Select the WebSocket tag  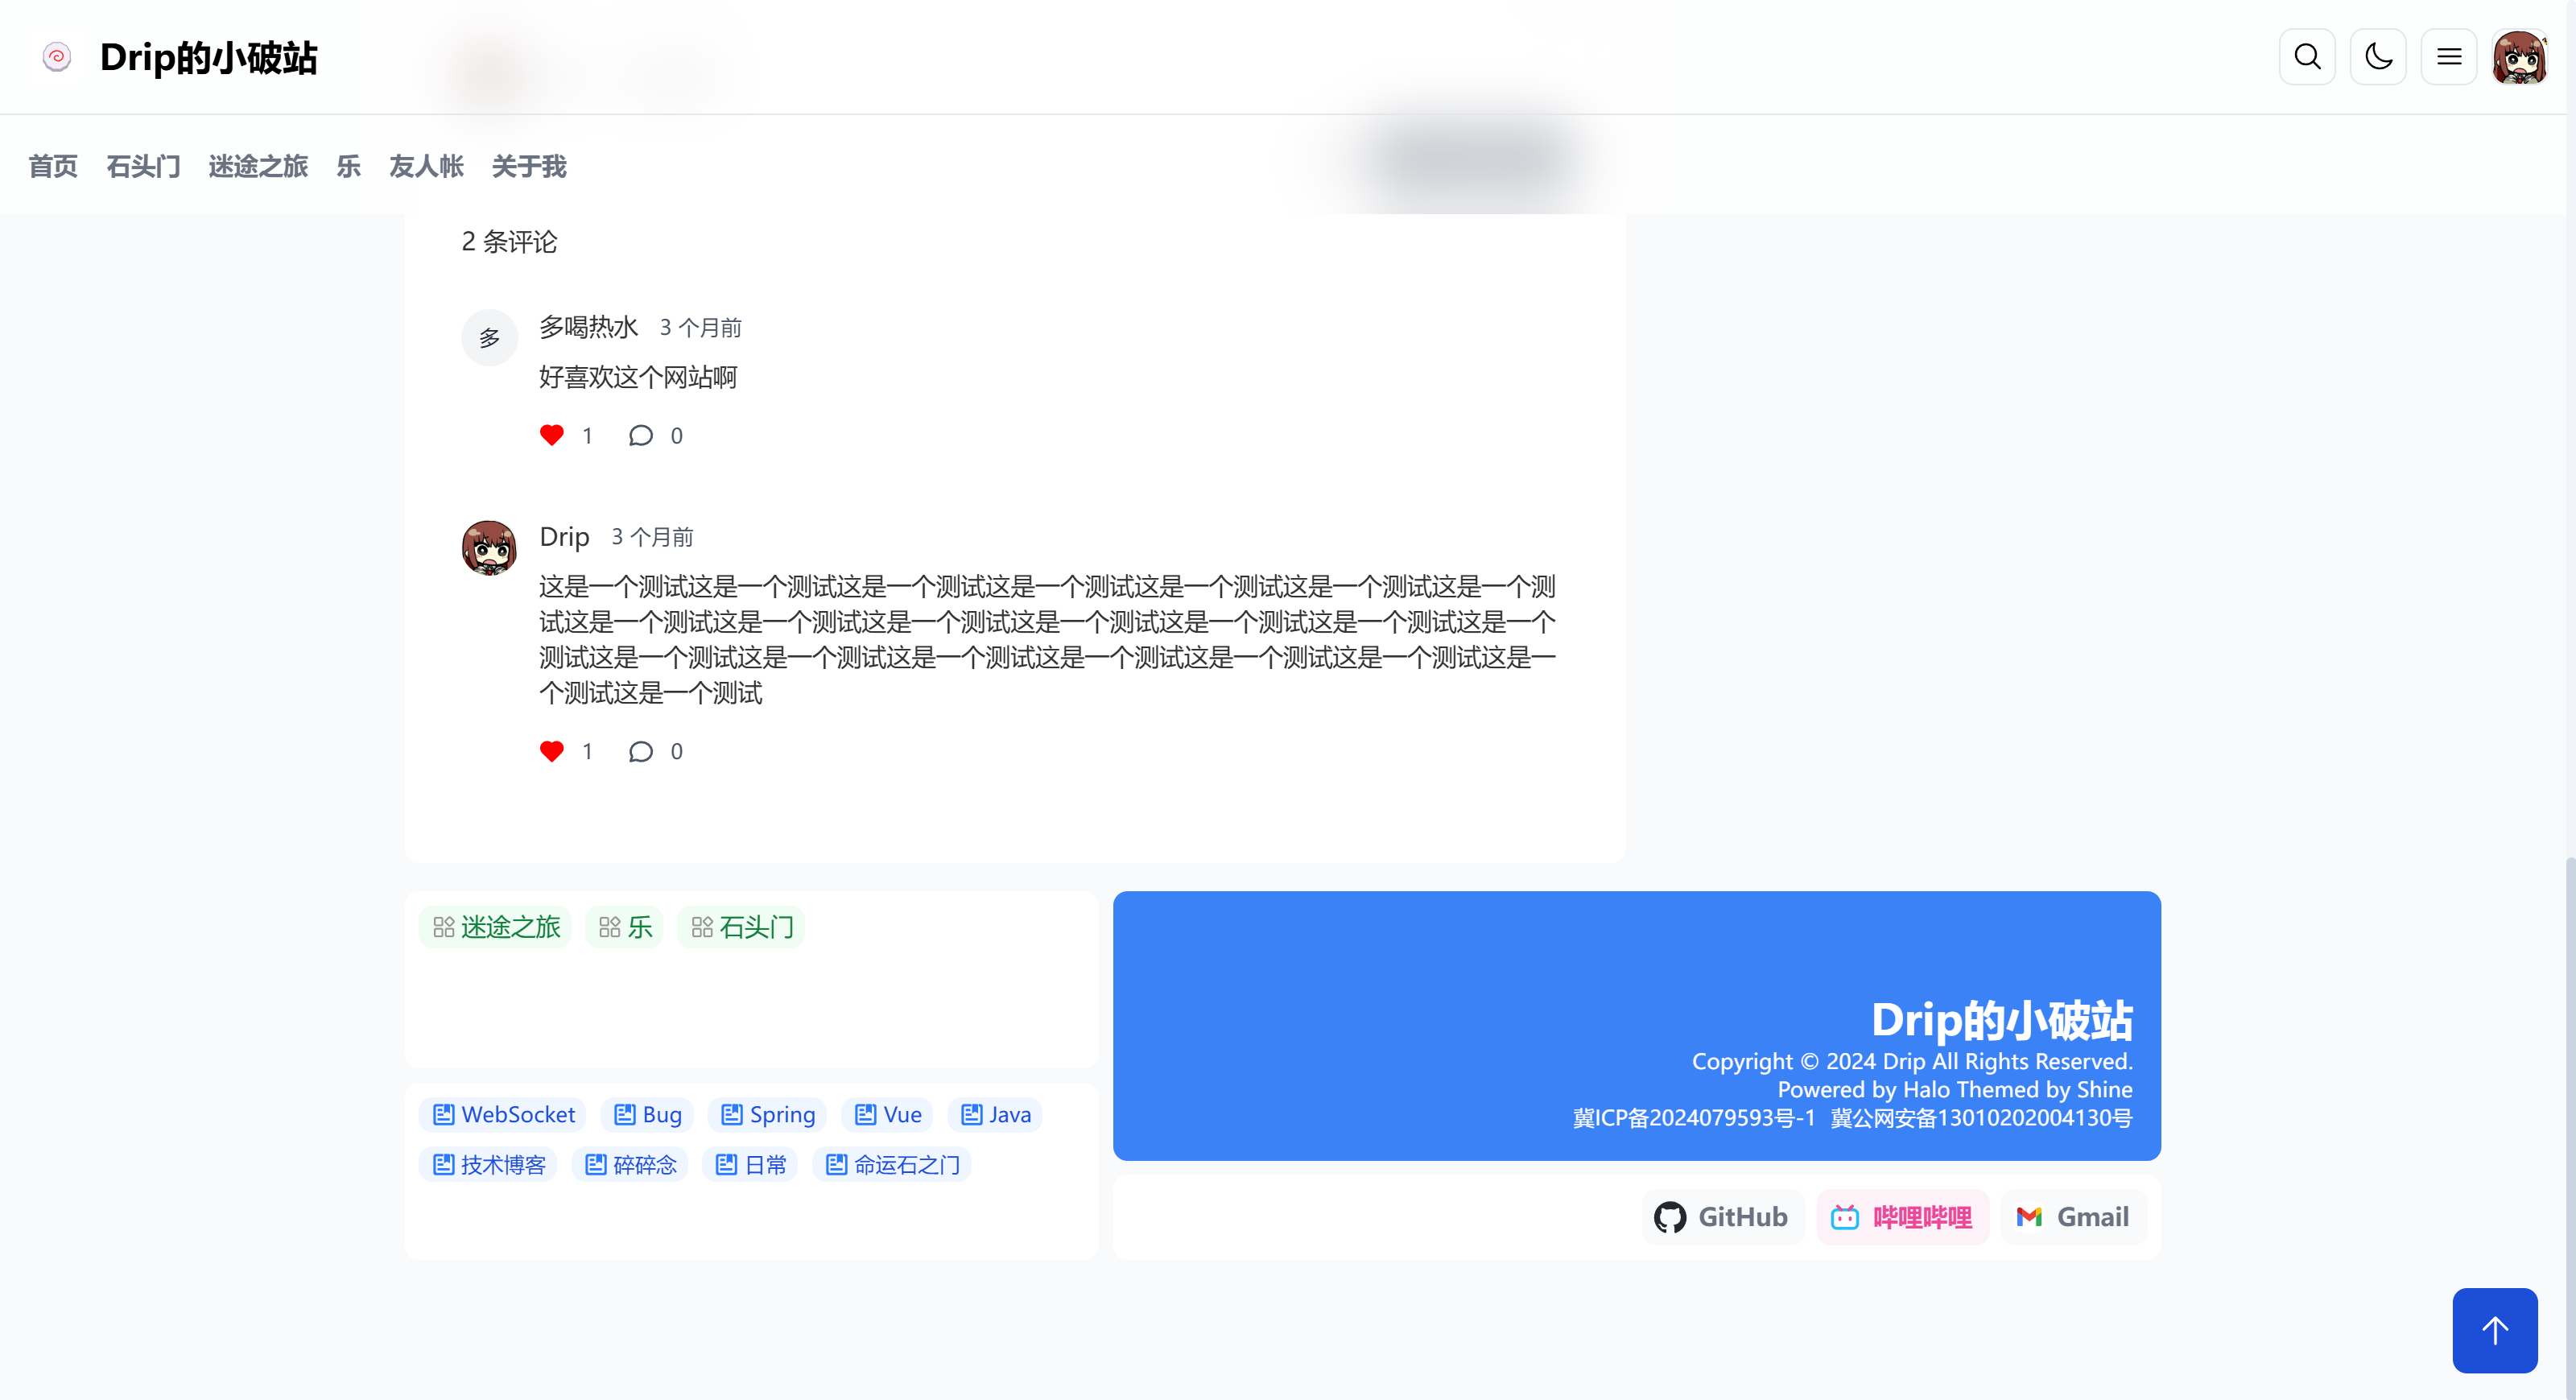pos(503,1114)
